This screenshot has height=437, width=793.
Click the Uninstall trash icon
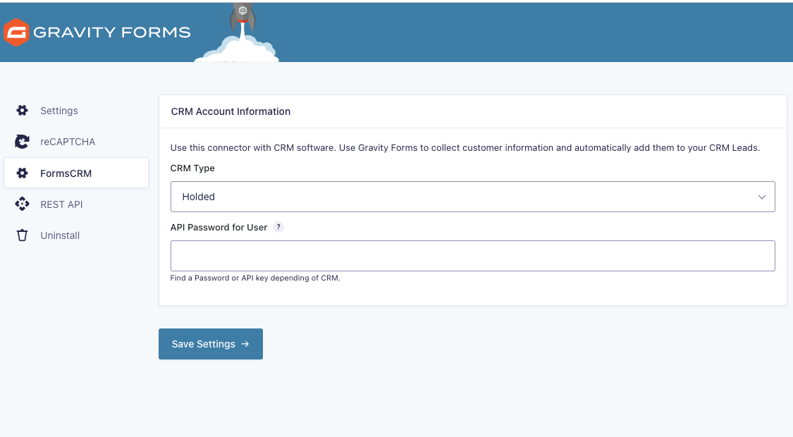coord(23,235)
